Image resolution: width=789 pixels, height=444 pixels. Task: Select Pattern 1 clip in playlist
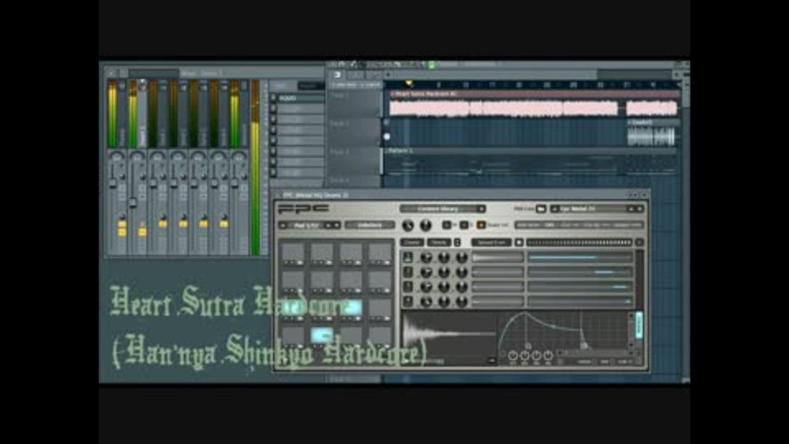pyautogui.click(x=530, y=162)
